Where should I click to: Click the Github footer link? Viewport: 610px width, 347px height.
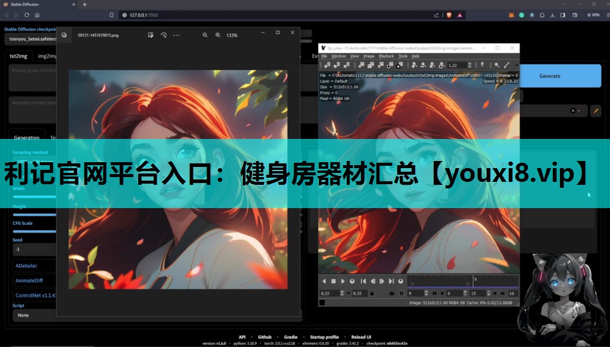point(264,337)
